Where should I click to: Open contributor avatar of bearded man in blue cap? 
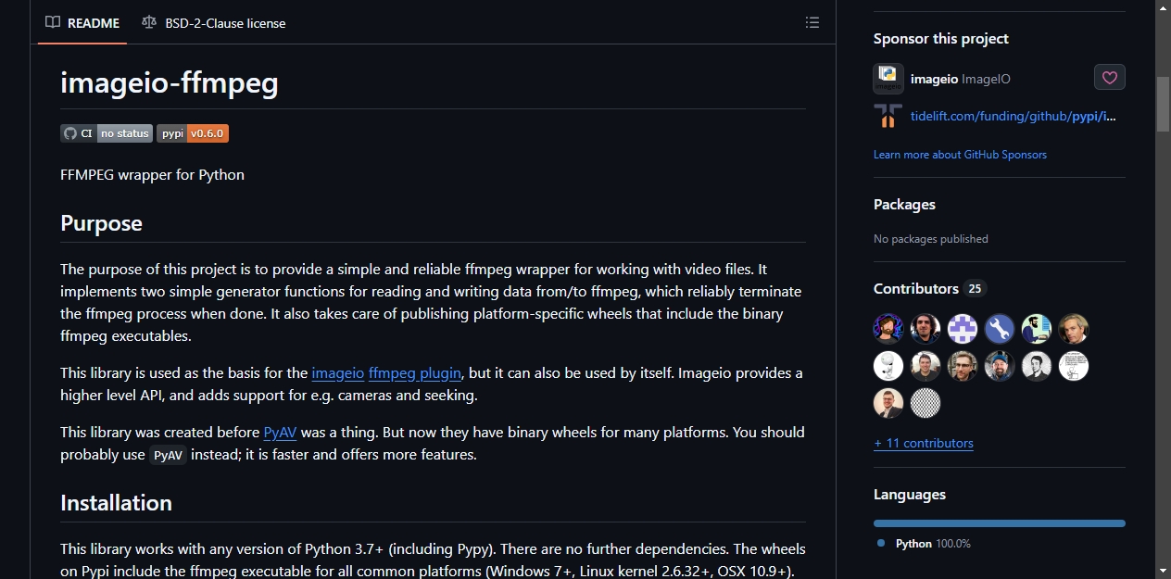1000,366
